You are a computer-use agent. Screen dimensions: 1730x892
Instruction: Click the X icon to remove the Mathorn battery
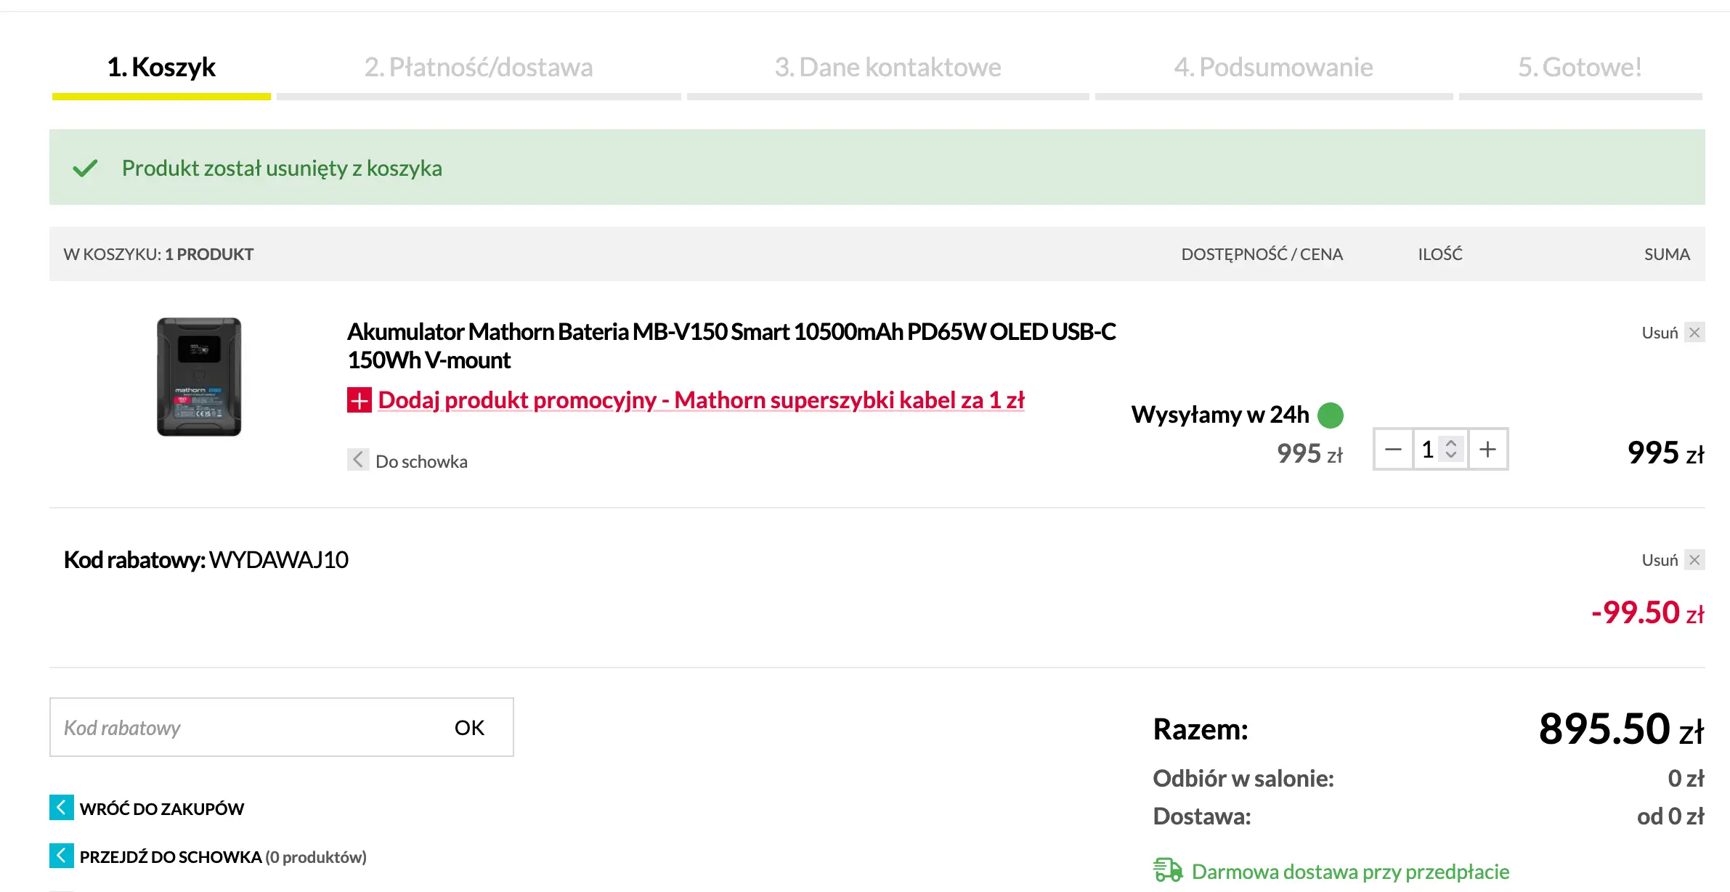coord(1694,333)
